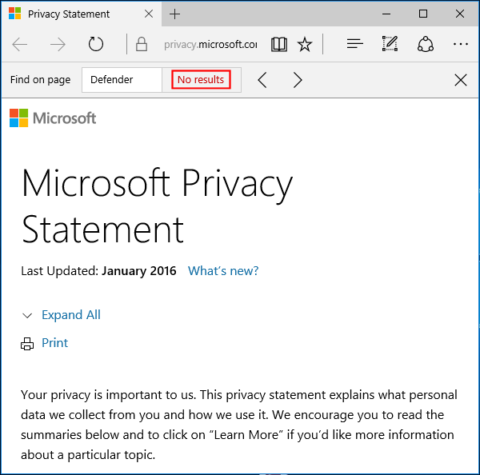Refresh the Privacy Statement page
Viewport: 480px width, 475px height.
[96, 45]
